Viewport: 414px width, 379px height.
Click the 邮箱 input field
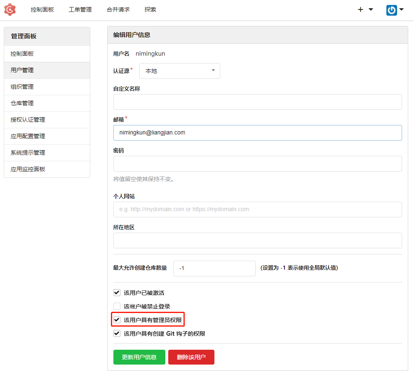pos(257,133)
